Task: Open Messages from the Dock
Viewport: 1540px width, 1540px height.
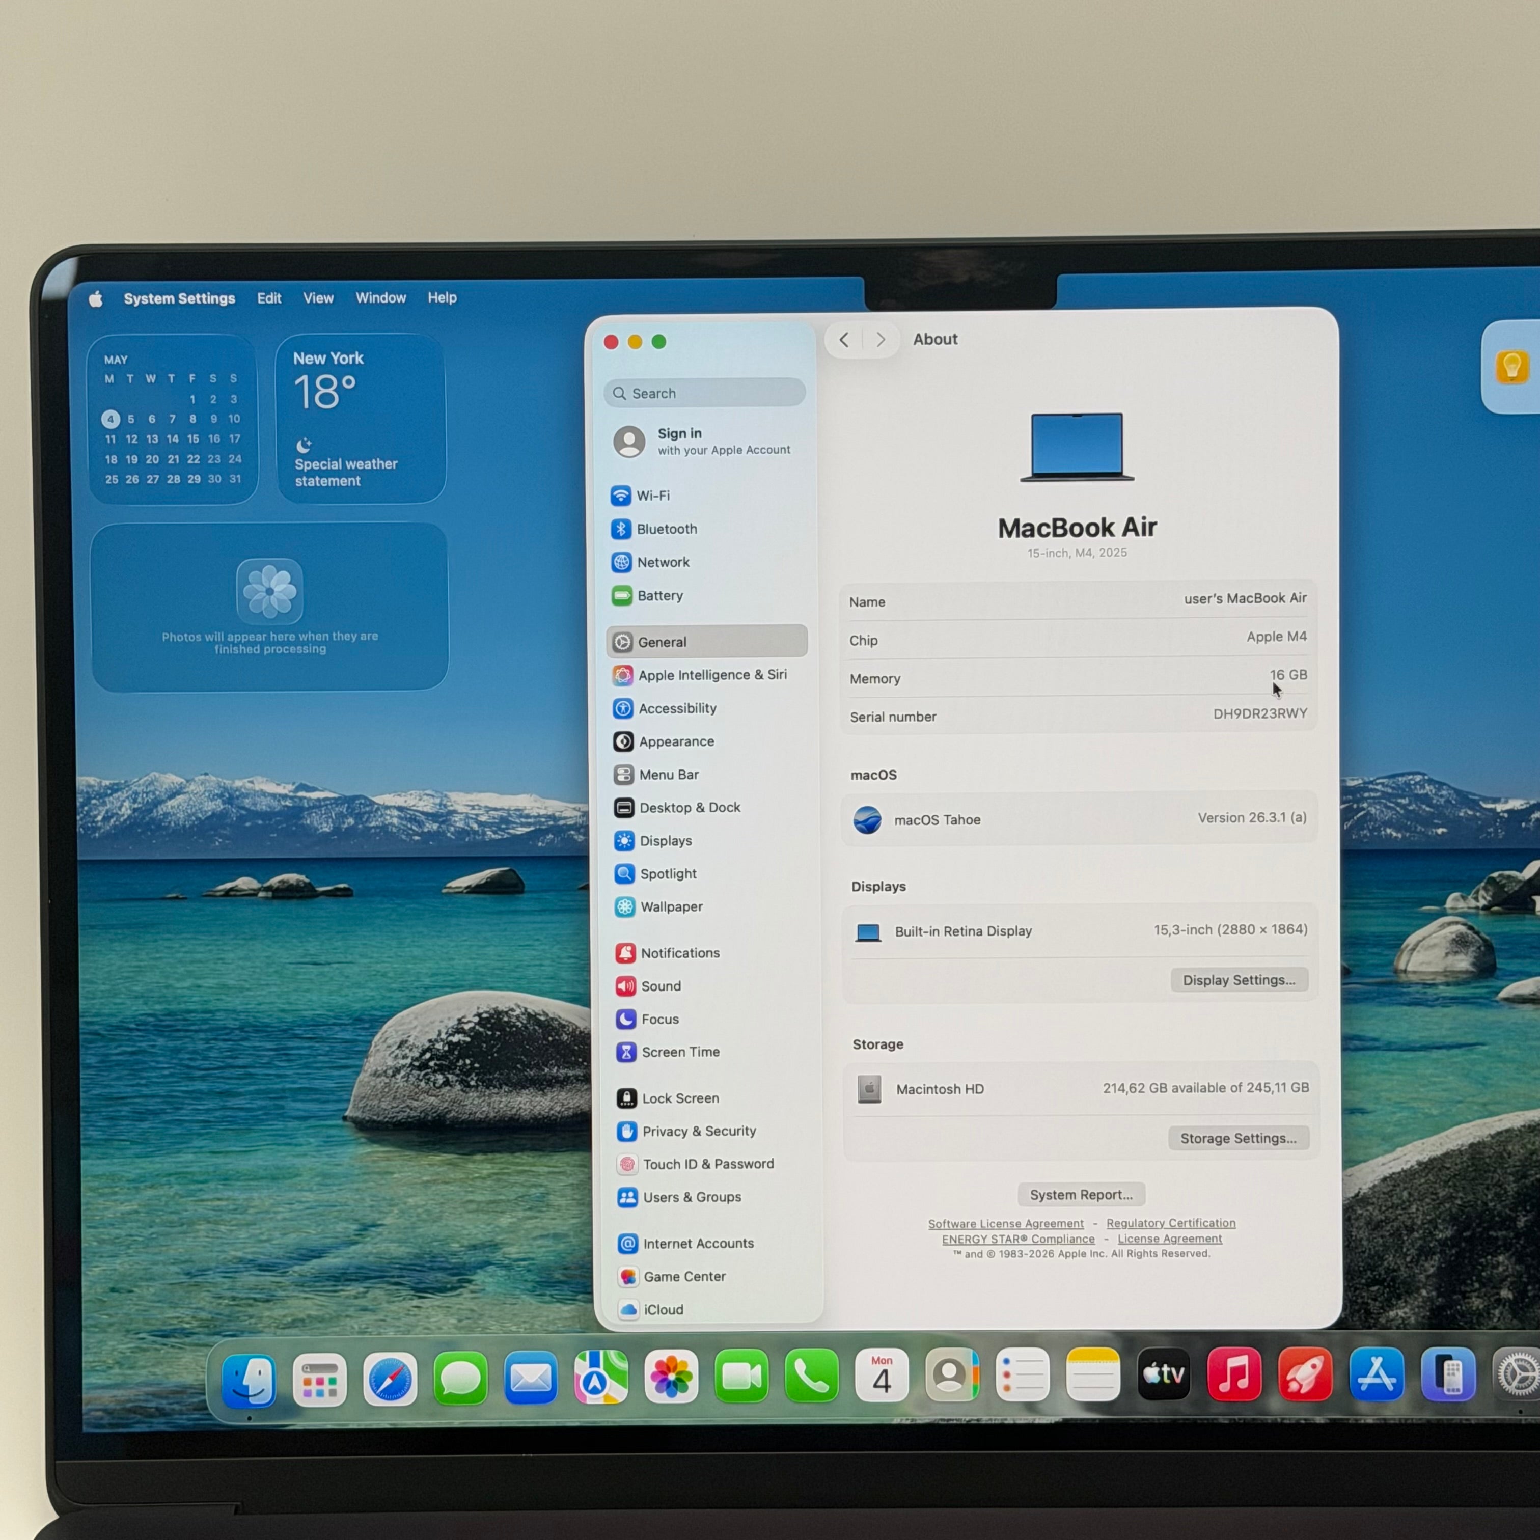Action: tap(460, 1379)
